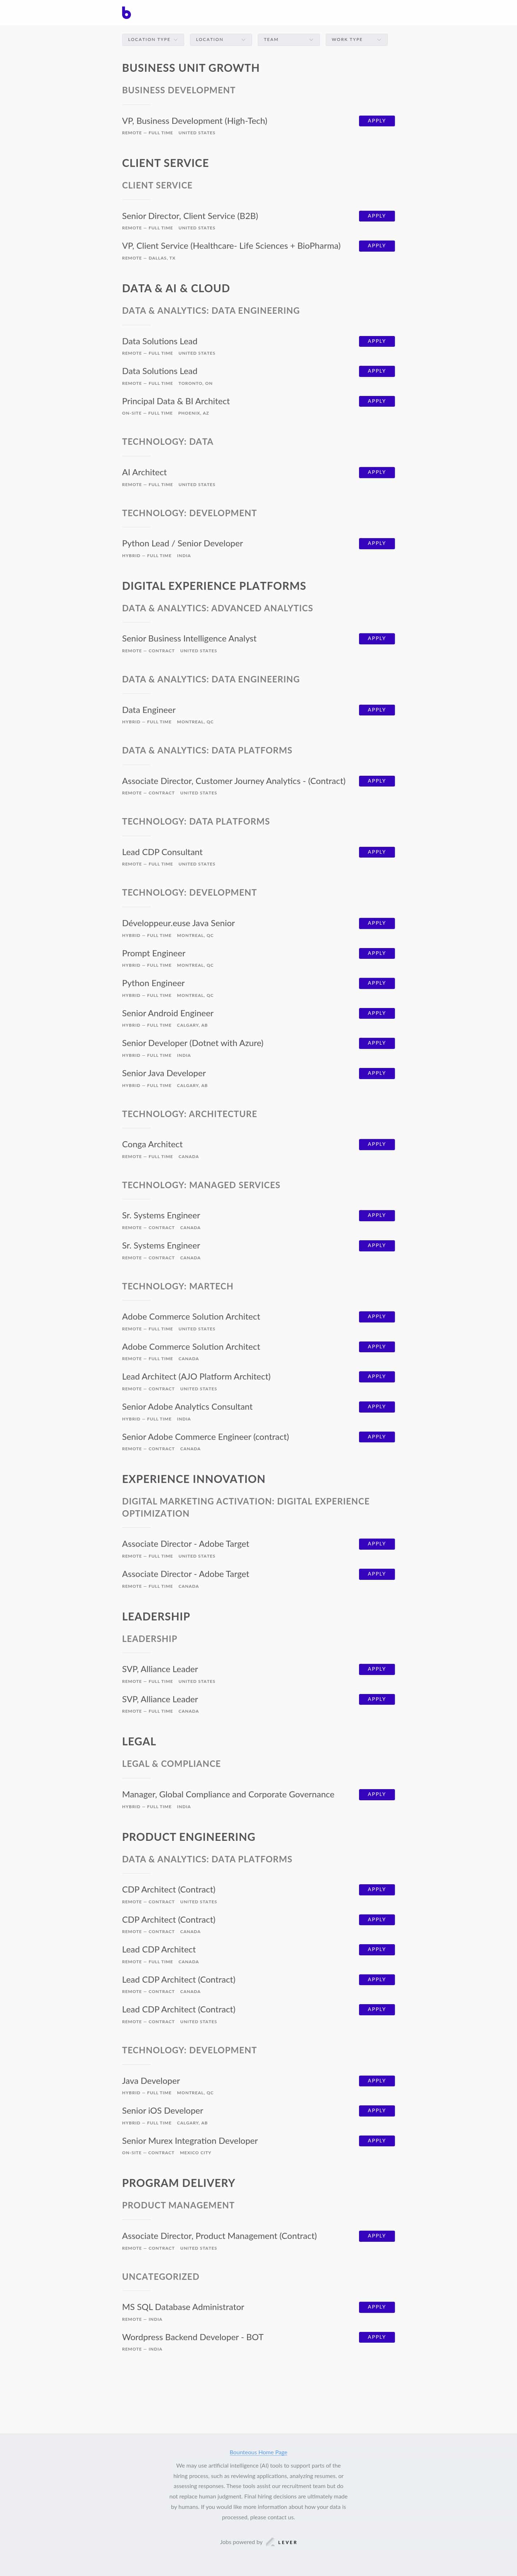Click the Lever logo in the footer
Screen dimensions: 517x2576
click(281, 2542)
